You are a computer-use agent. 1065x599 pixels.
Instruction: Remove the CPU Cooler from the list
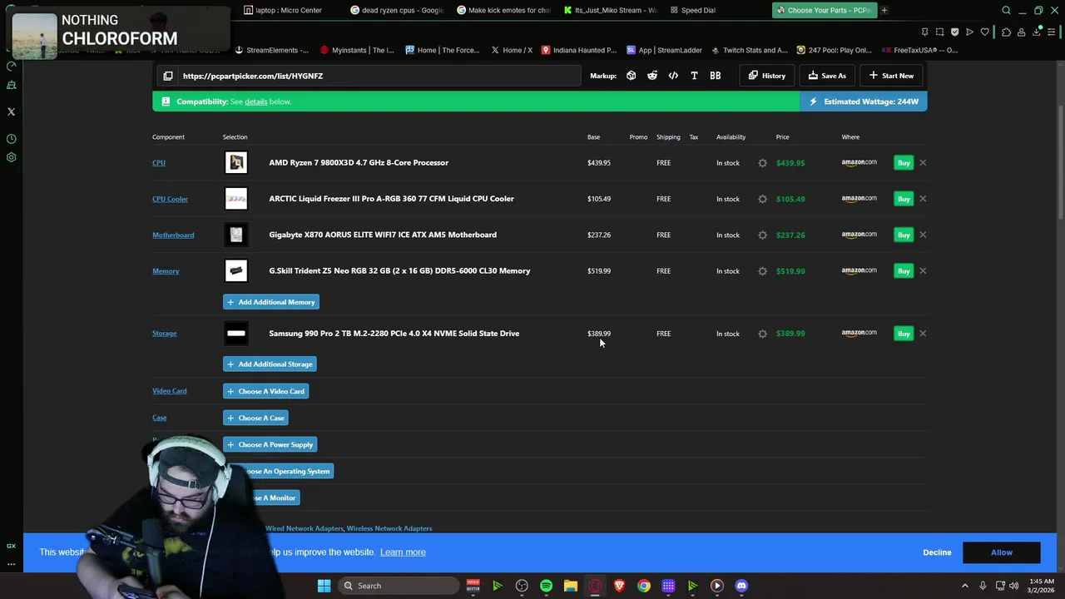pyautogui.click(x=923, y=199)
